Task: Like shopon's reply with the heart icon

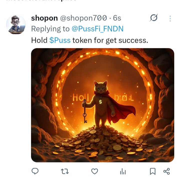Action: 95,171
